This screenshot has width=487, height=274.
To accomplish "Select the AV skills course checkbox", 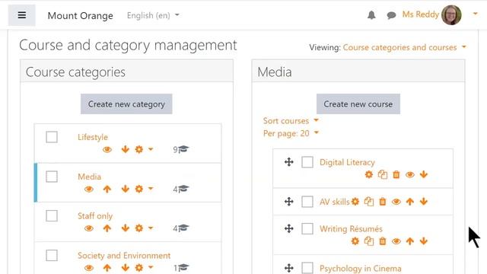I will click(x=307, y=202).
